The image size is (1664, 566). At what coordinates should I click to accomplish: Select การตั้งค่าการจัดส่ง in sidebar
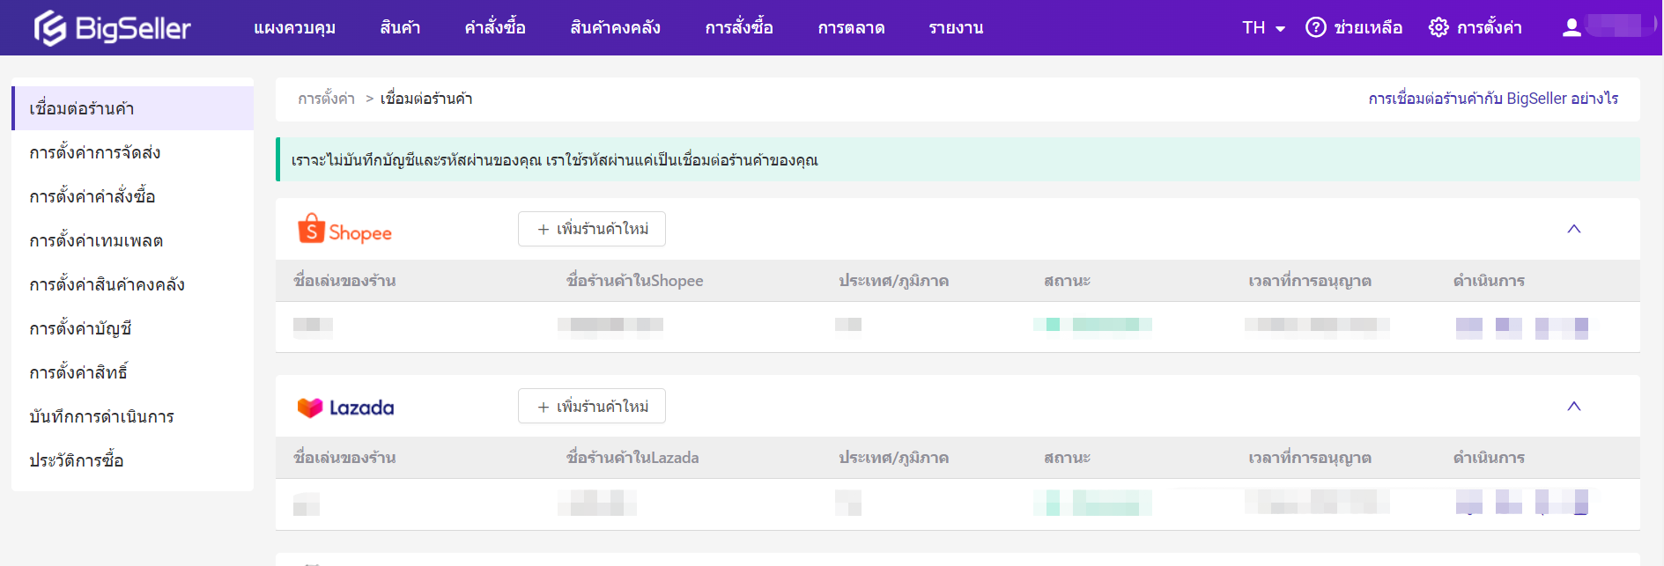(95, 152)
